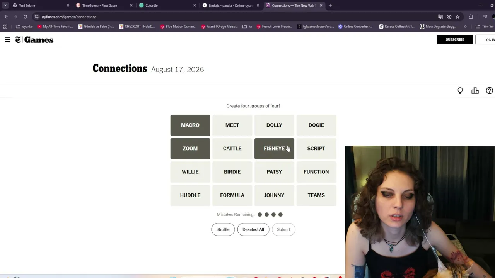Open the 'Karaca Coffee Art' bookmark

click(397, 27)
